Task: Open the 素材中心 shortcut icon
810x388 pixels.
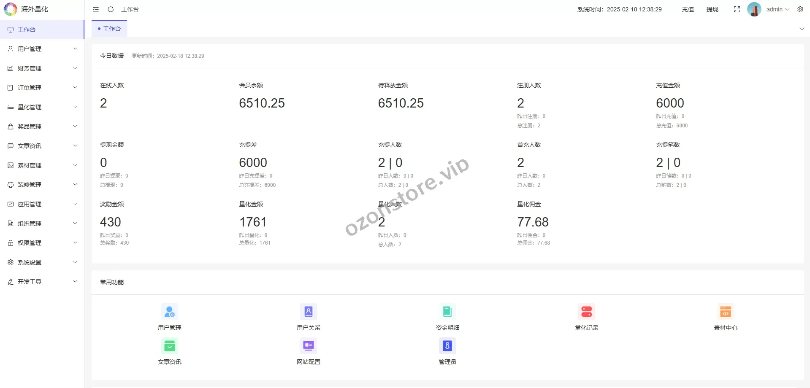Action: [x=725, y=312]
